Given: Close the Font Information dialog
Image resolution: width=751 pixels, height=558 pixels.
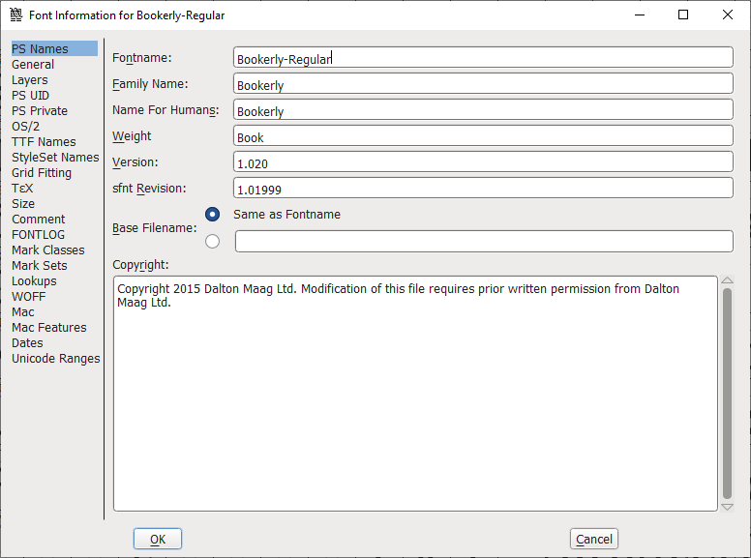Looking at the screenshot, I should [728, 15].
